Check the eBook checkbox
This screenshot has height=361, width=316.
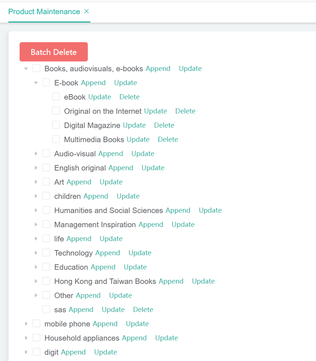[x=56, y=96]
